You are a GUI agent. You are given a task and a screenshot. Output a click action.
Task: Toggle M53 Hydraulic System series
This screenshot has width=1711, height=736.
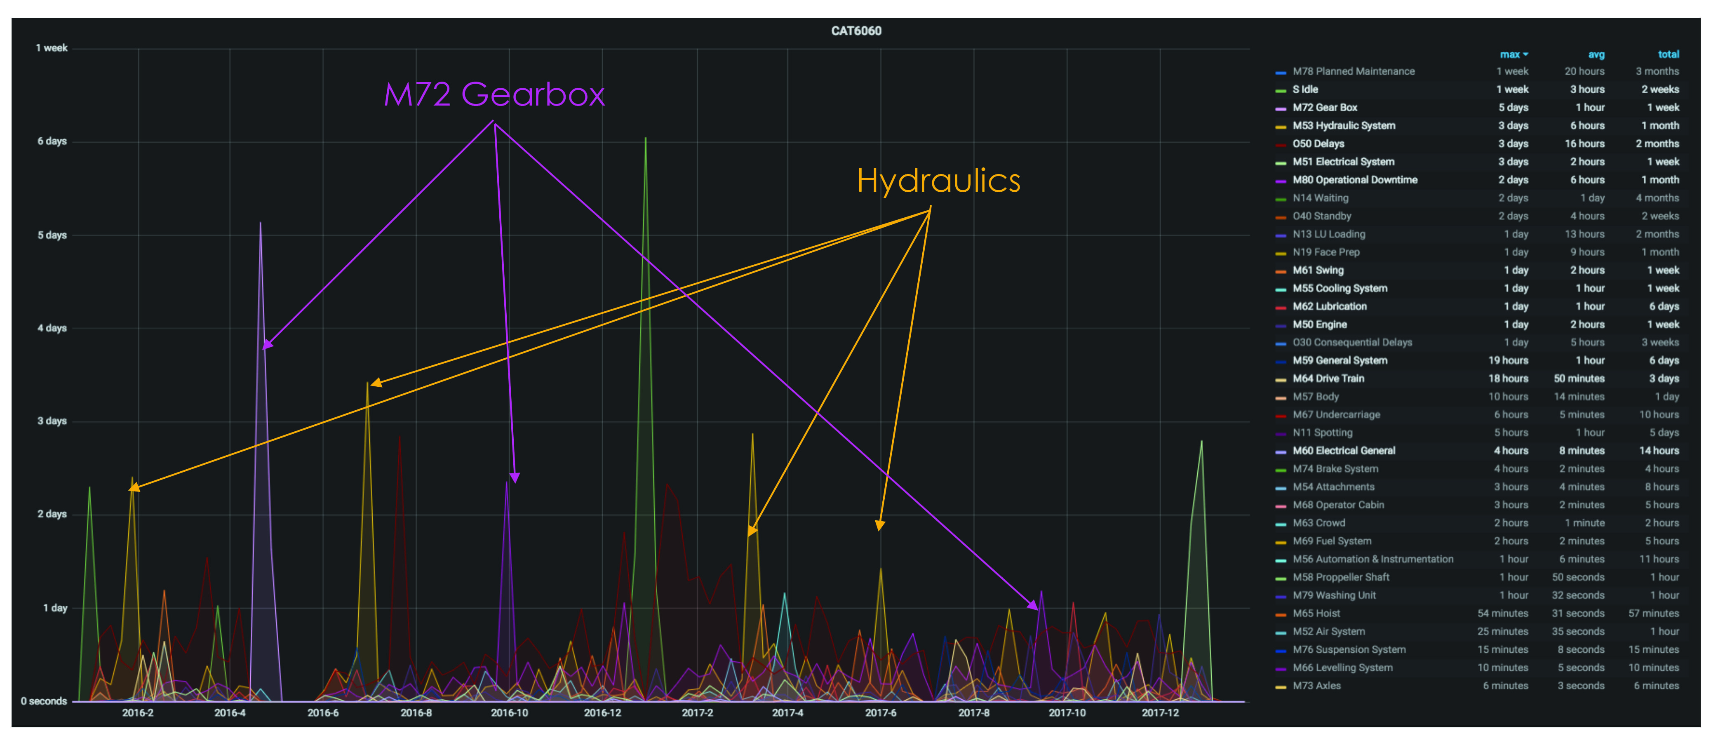(x=1344, y=125)
